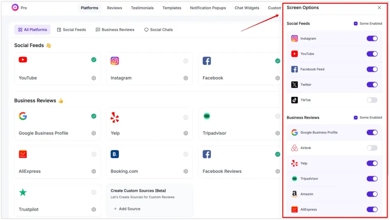
Task: Select the Booking.com icon
Action: pyautogui.click(x=115, y=154)
